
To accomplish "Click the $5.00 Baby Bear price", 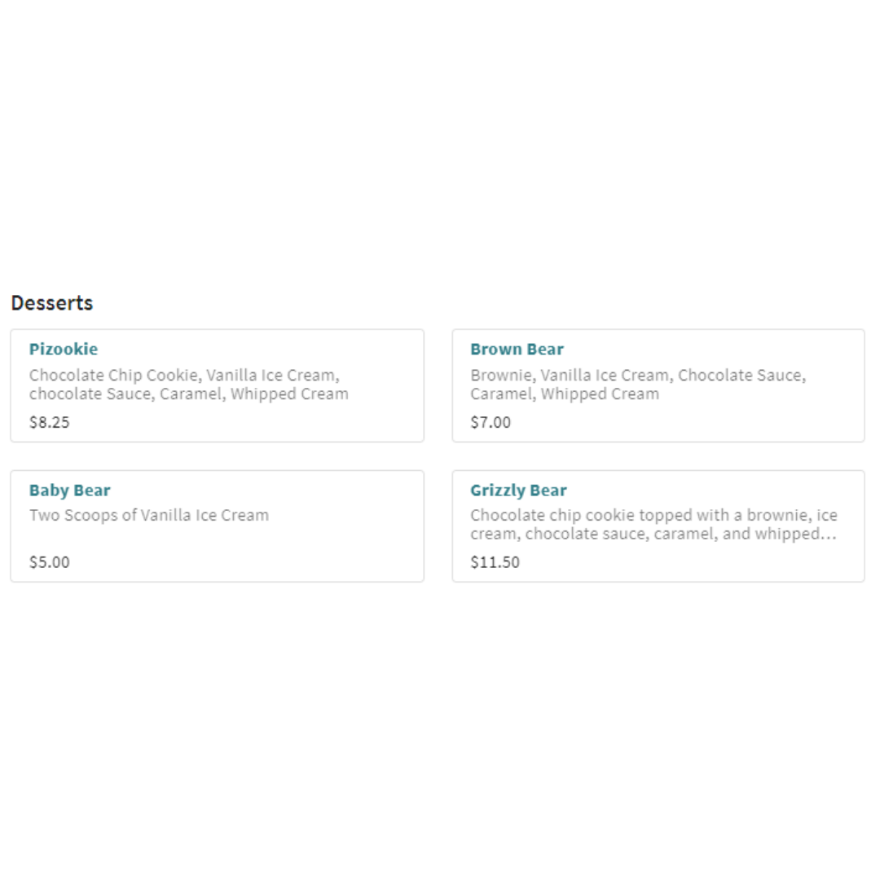I will [50, 562].
